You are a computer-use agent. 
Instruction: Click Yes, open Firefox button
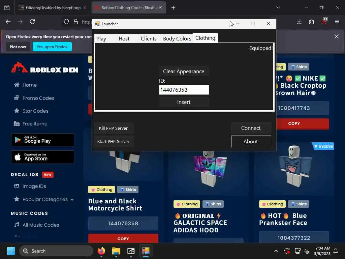52,47
